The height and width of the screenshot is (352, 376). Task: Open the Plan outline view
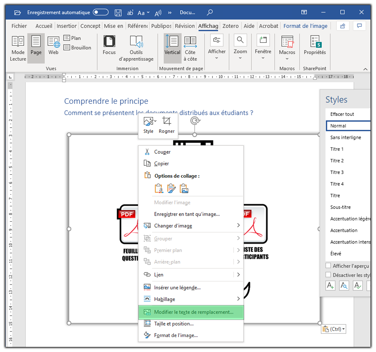[x=72, y=38]
